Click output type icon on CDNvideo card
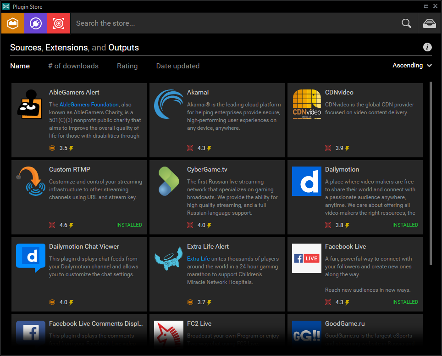Screen dimensions: 442x356 pyautogui.click(x=328, y=148)
